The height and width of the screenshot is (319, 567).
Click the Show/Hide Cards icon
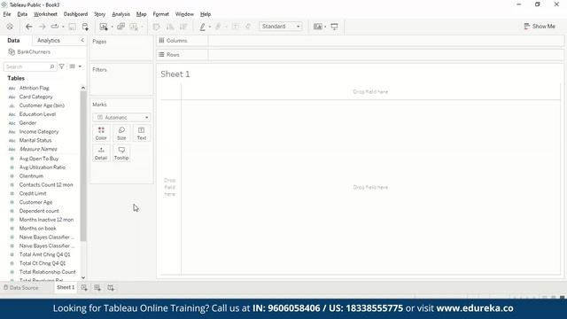click(x=318, y=27)
